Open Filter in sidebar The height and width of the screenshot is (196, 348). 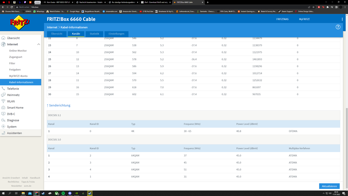coord(12,63)
